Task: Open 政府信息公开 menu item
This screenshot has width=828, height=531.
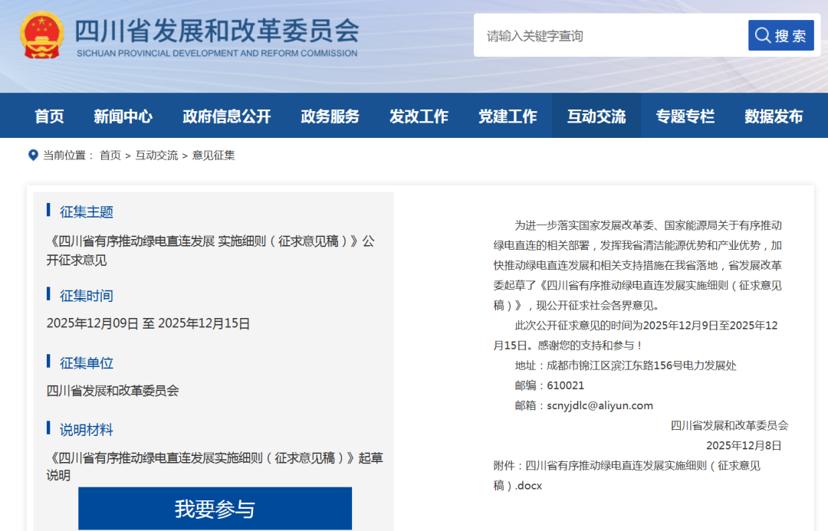Action: (227, 116)
